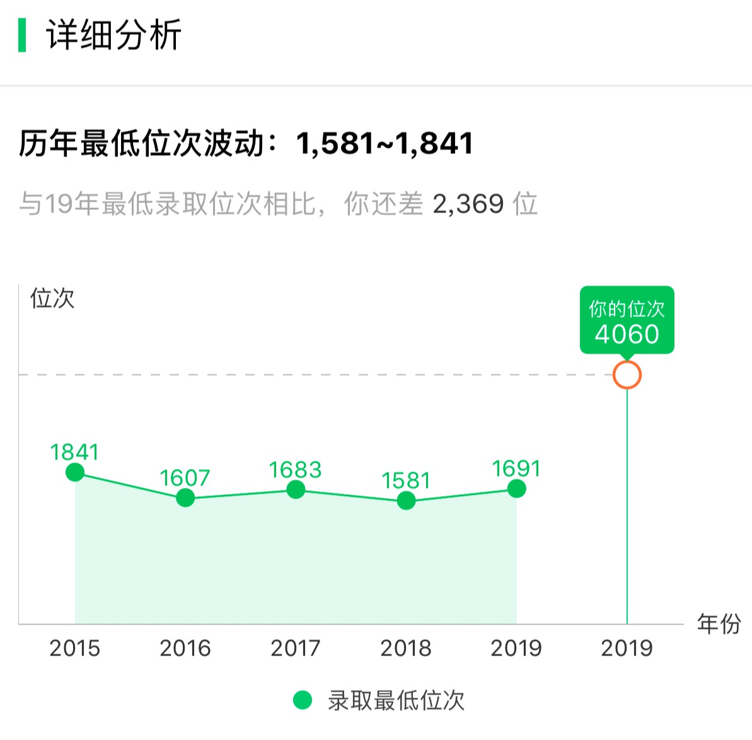This screenshot has height=740, width=752.
Task: Click the 2016 data point labeled 1607
Action: [185, 498]
